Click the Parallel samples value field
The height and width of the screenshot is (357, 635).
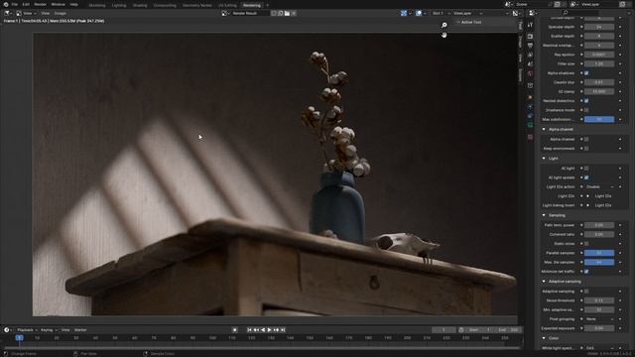point(599,253)
